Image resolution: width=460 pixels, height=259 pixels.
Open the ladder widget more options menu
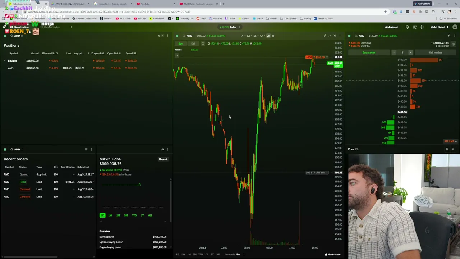tap(455, 36)
